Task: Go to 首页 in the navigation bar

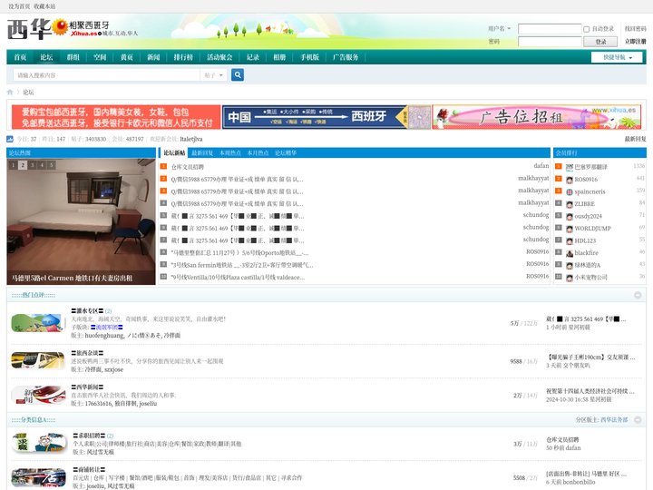Action: pyautogui.click(x=20, y=57)
